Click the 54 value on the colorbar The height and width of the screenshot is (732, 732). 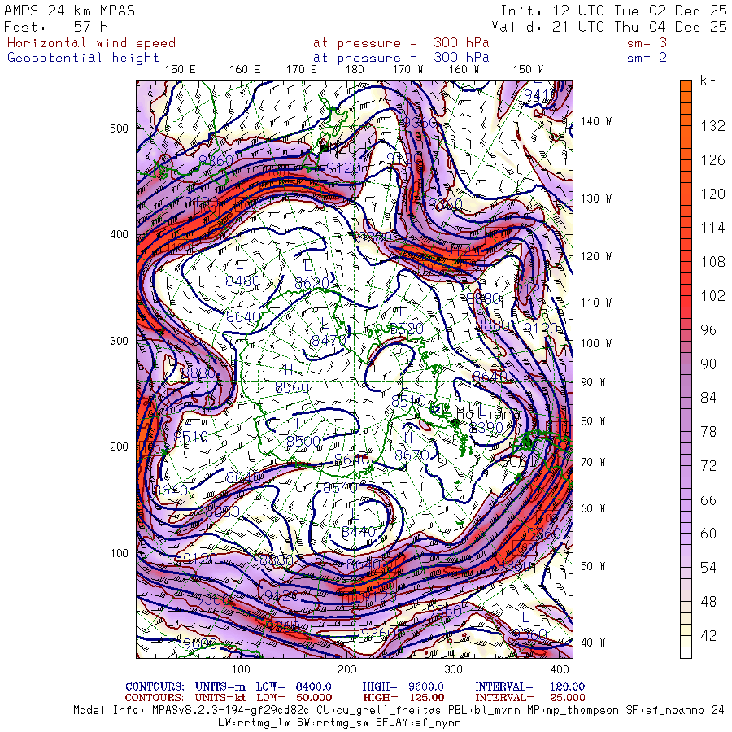click(708, 568)
